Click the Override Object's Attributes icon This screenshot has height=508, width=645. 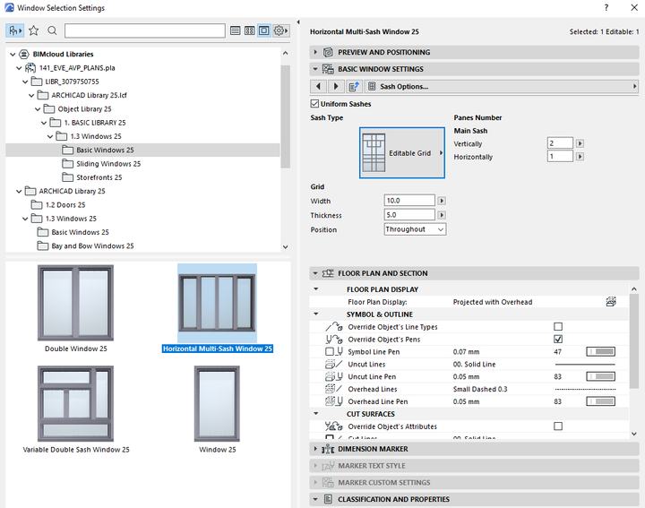[x=333, y=426]
